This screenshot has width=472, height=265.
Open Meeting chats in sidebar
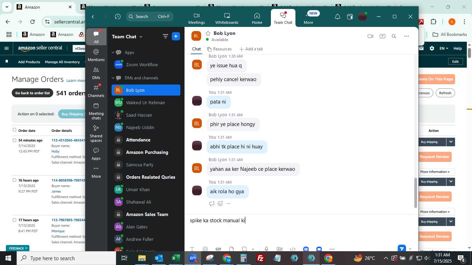(x=96, y=111)
